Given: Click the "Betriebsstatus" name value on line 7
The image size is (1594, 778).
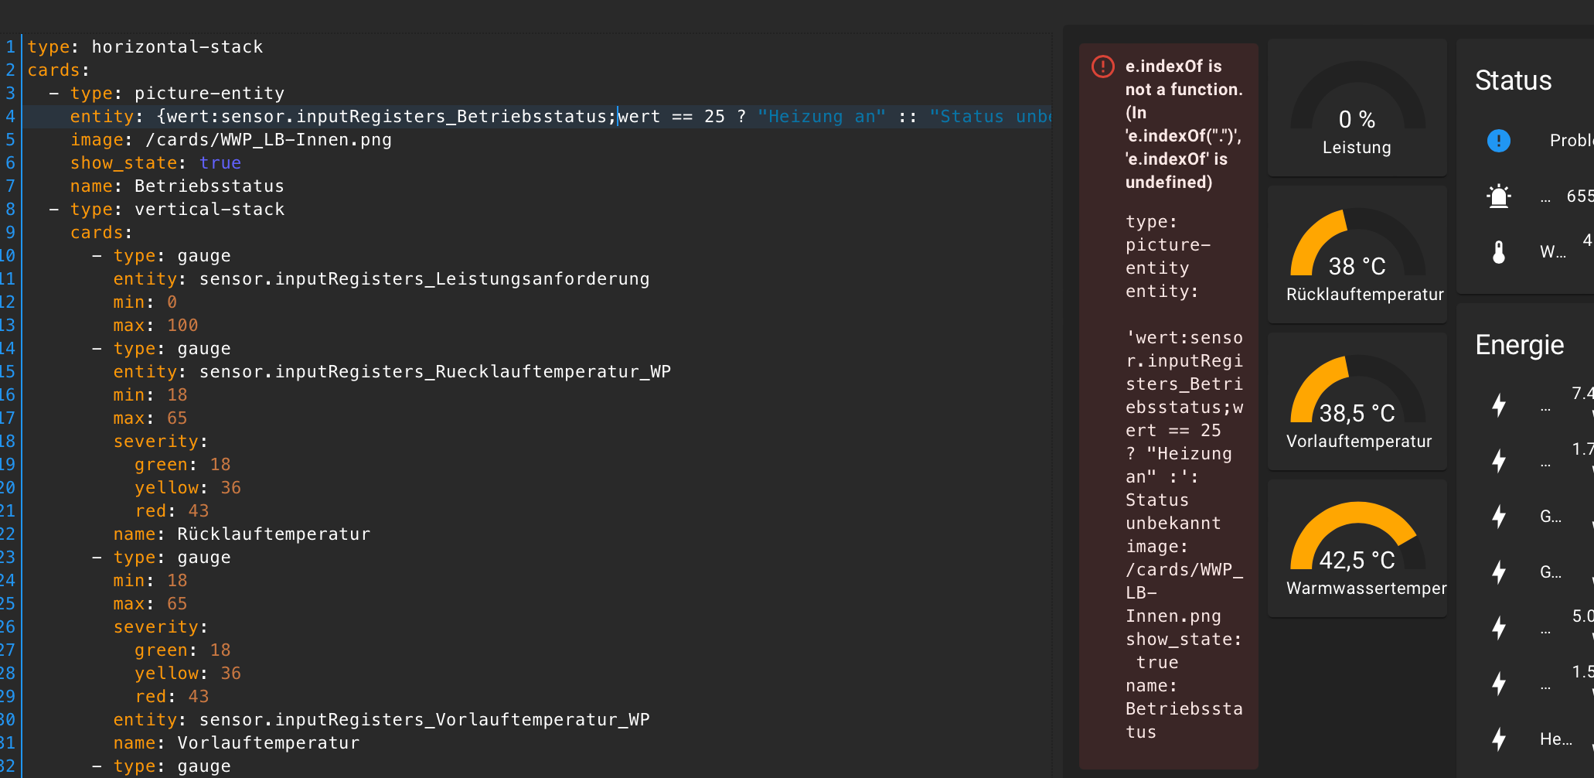Looking at the screenshot, I should coord(209,186).
